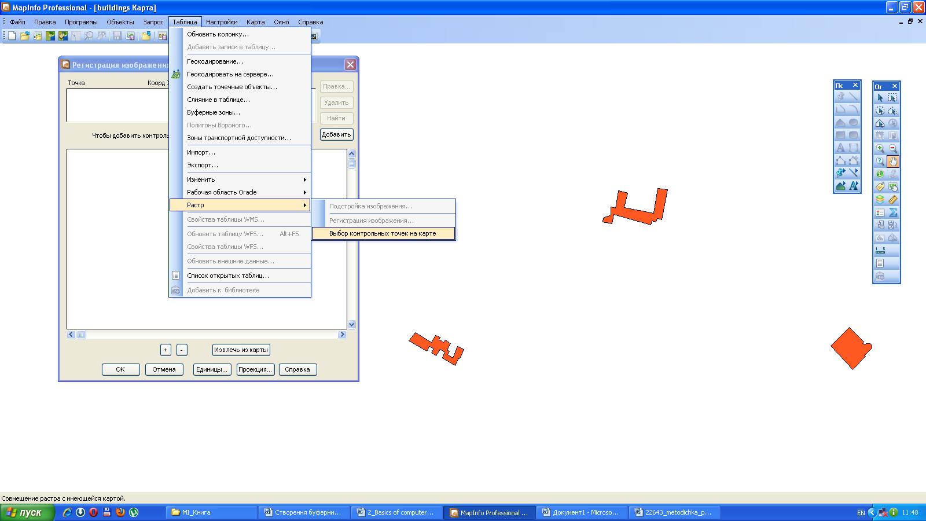
Task: Select the Radius Select tool
Action: (880, 111)
